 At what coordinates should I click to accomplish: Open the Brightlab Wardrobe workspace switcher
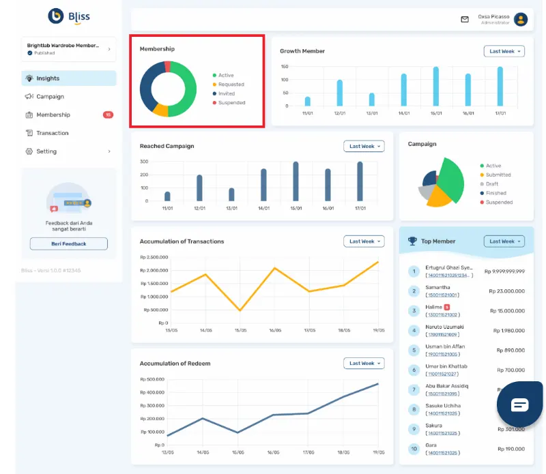click(x=68, y=47)
